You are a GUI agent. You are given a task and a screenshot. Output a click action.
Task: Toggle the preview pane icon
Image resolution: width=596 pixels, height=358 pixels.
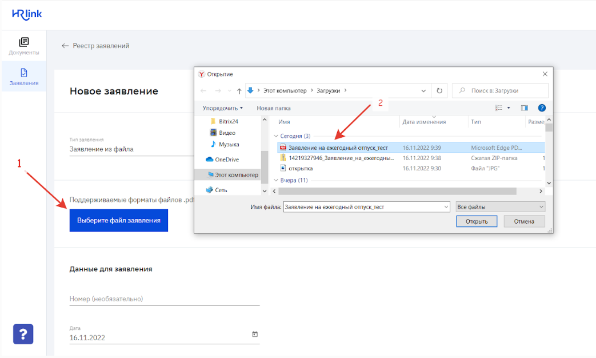524,108
